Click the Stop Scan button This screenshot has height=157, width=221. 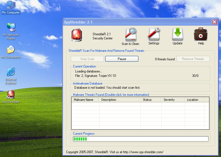point(87,59)
